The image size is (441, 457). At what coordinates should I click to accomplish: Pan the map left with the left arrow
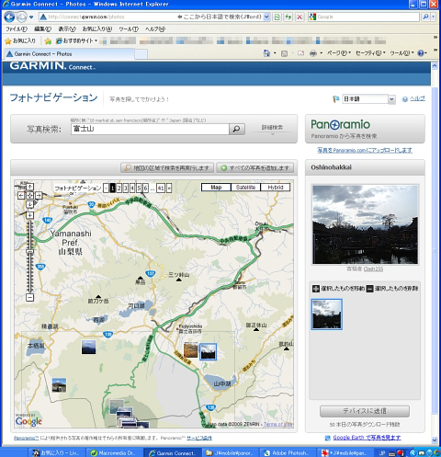point(21,195)
